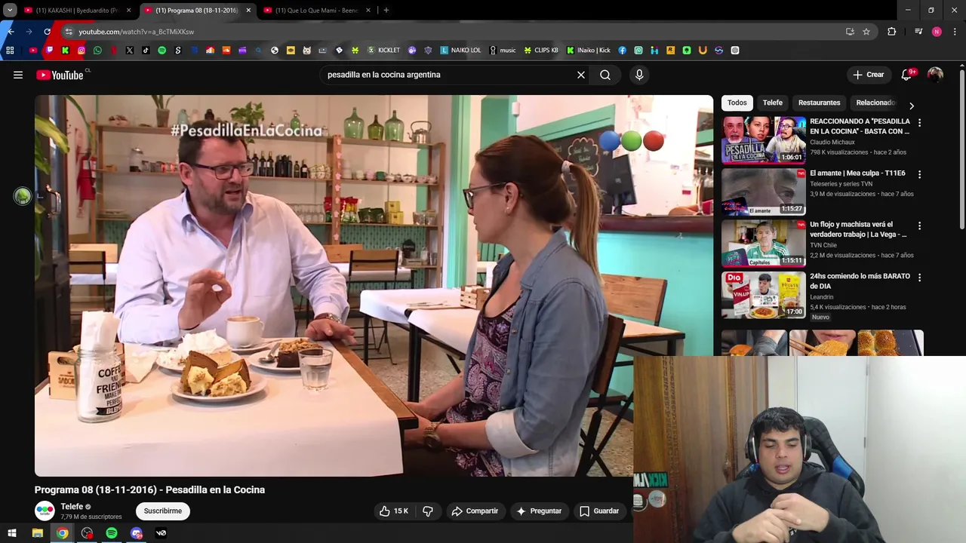Select the Telefe filter chip

pos(772,103)
